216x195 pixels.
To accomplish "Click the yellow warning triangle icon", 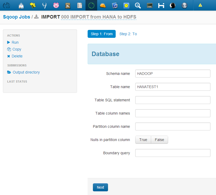I will point(200,5).
